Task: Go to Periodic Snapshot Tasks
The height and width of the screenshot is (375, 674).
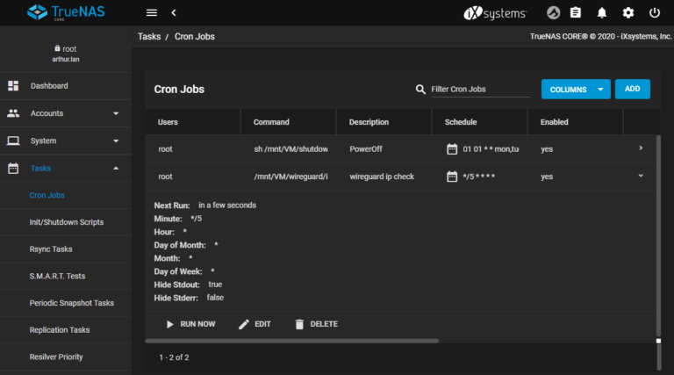Action: tap(72, 303)
